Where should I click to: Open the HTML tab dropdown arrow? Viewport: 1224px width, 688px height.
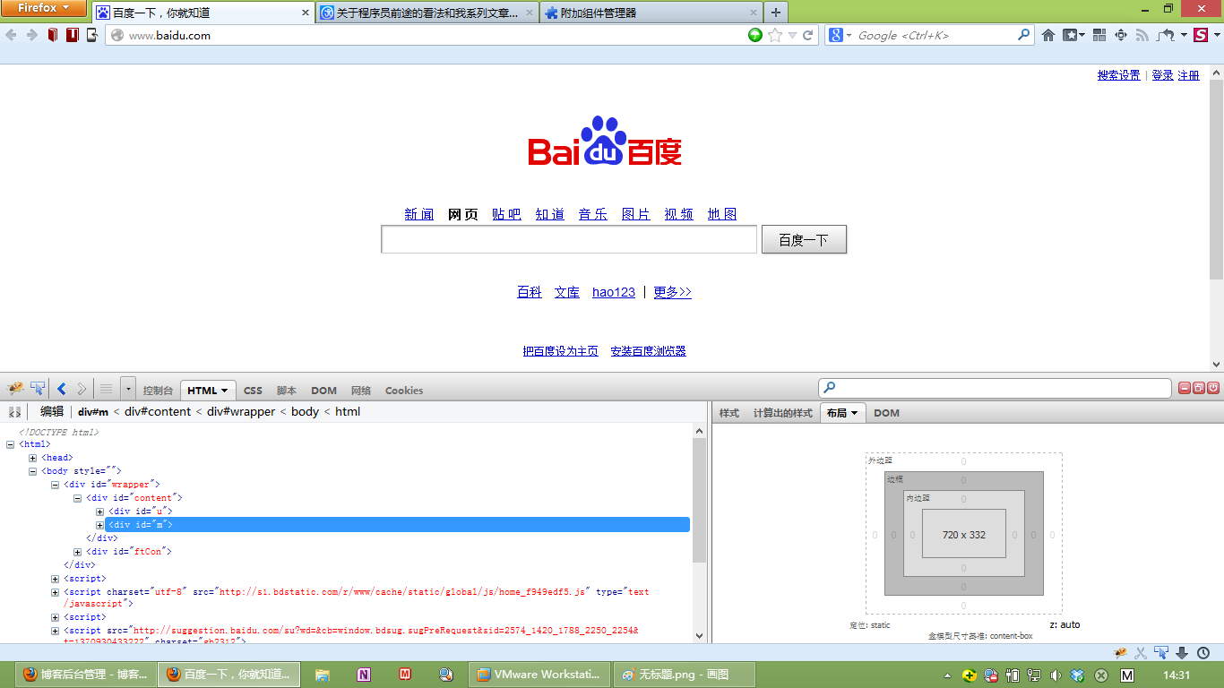[x=224, y=391]
